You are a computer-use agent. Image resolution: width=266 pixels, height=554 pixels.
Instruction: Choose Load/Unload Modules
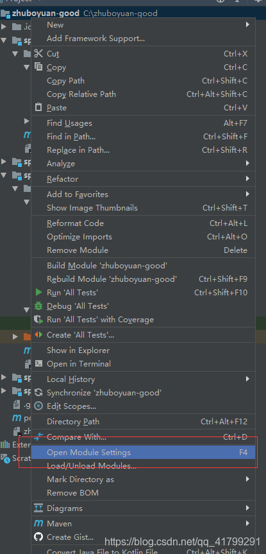click(x=143, y=465)
